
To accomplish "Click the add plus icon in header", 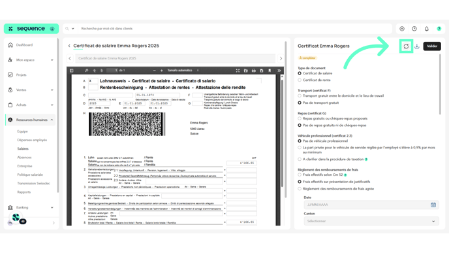I will pyautogui.click(x=402, y=29).
